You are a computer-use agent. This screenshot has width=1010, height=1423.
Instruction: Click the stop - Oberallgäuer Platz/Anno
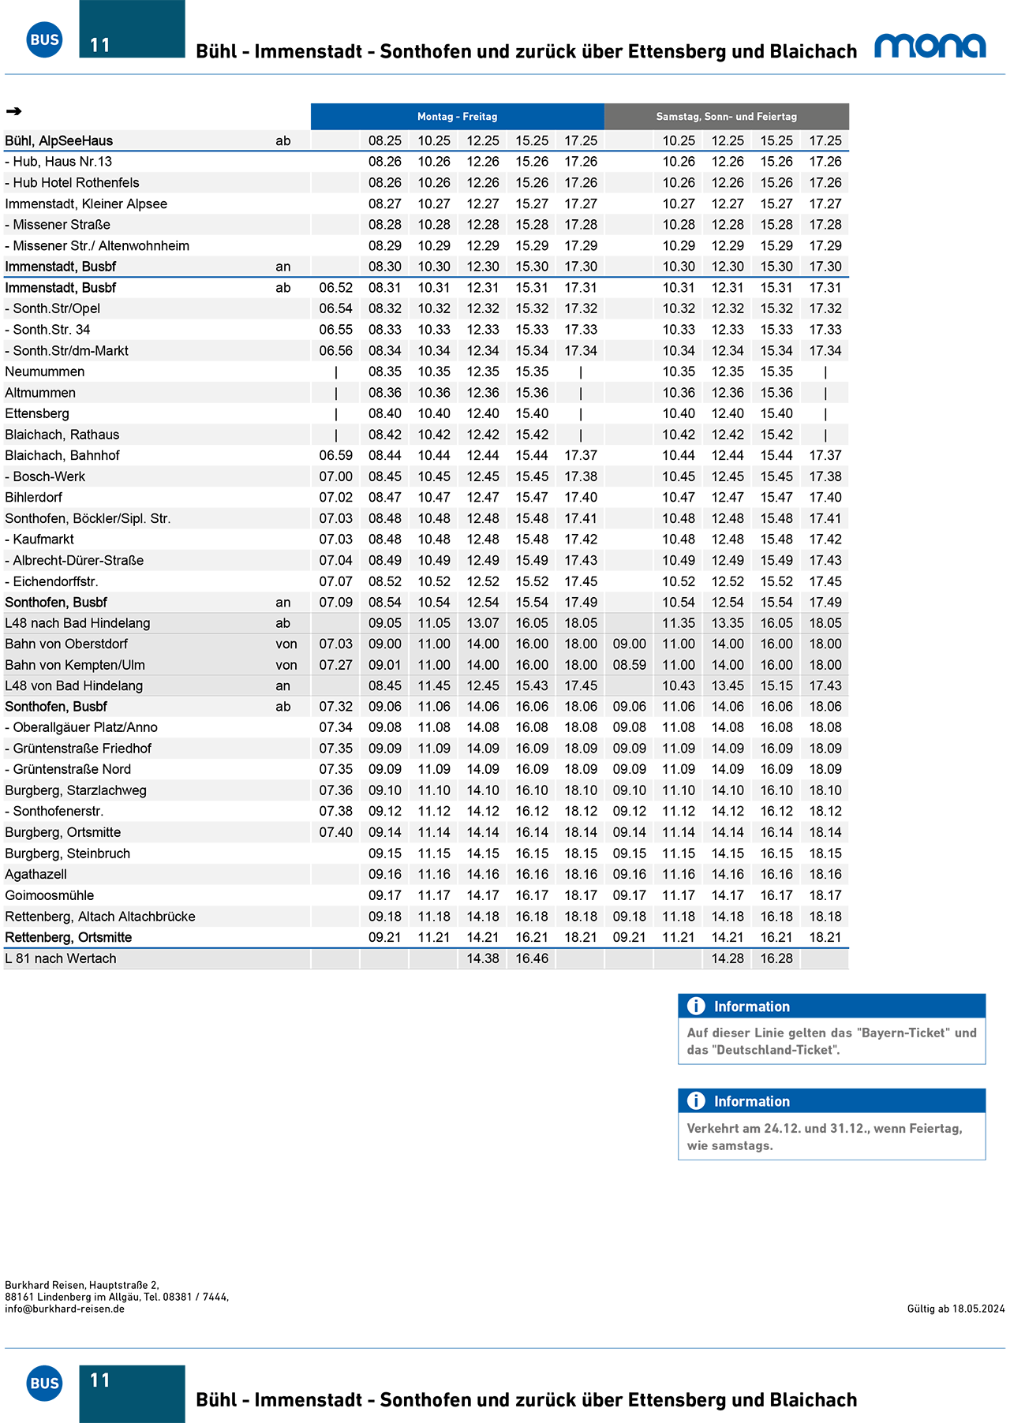point(81,727)
